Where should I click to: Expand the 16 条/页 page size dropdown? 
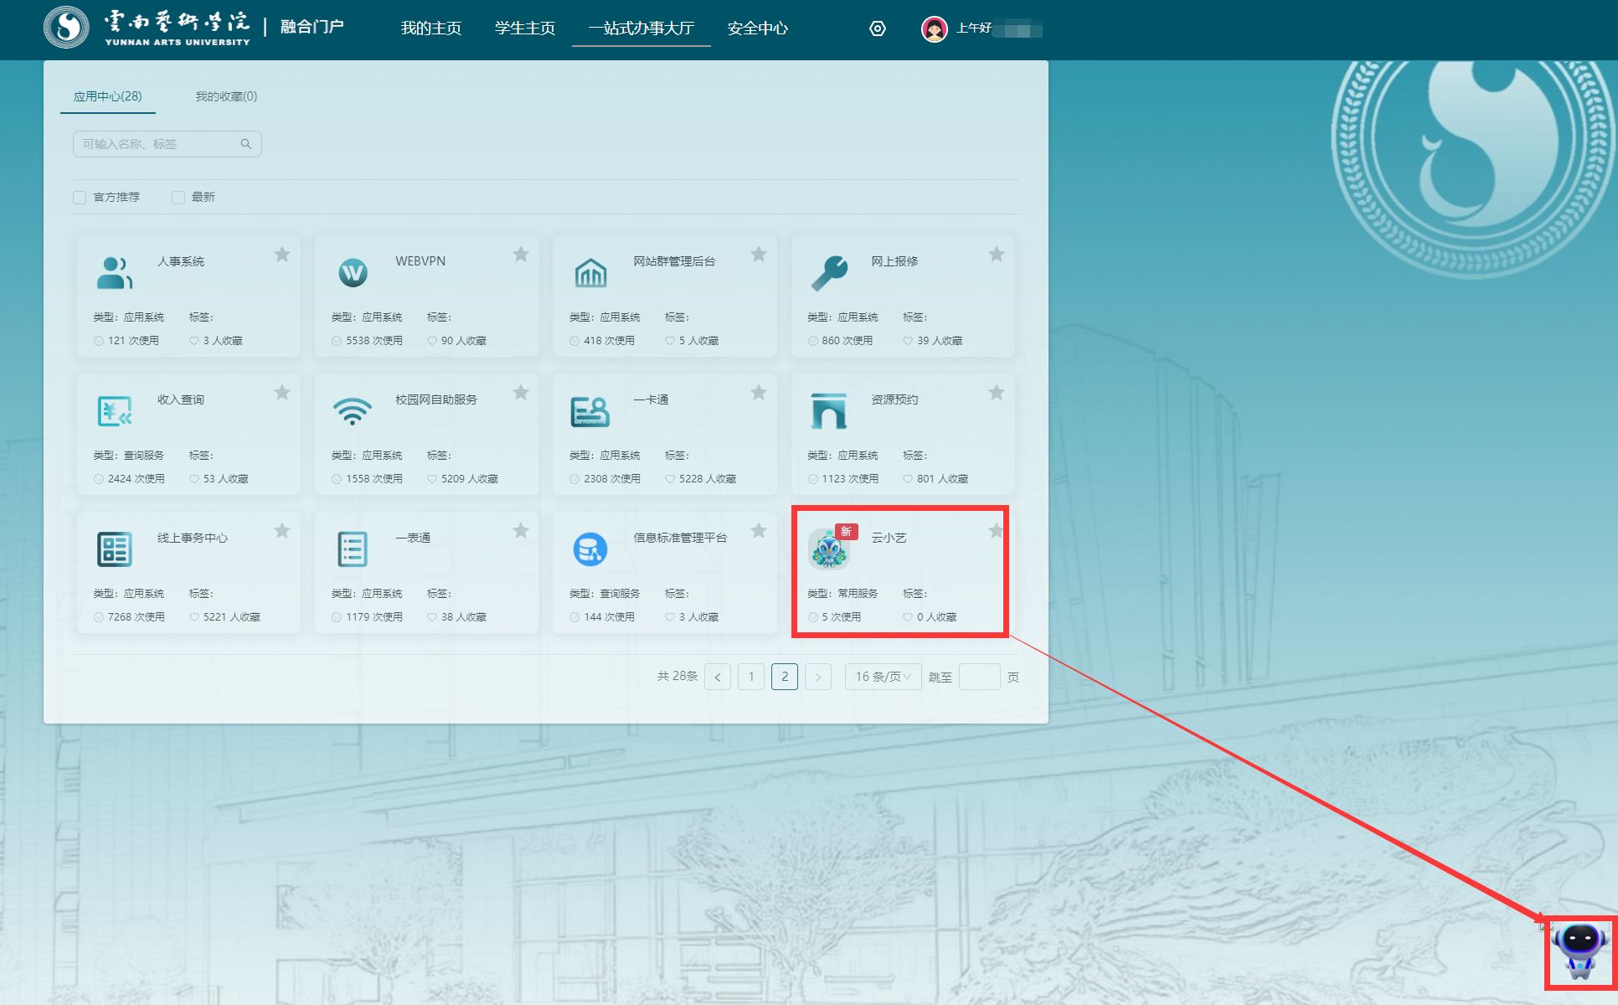(883, 677)
